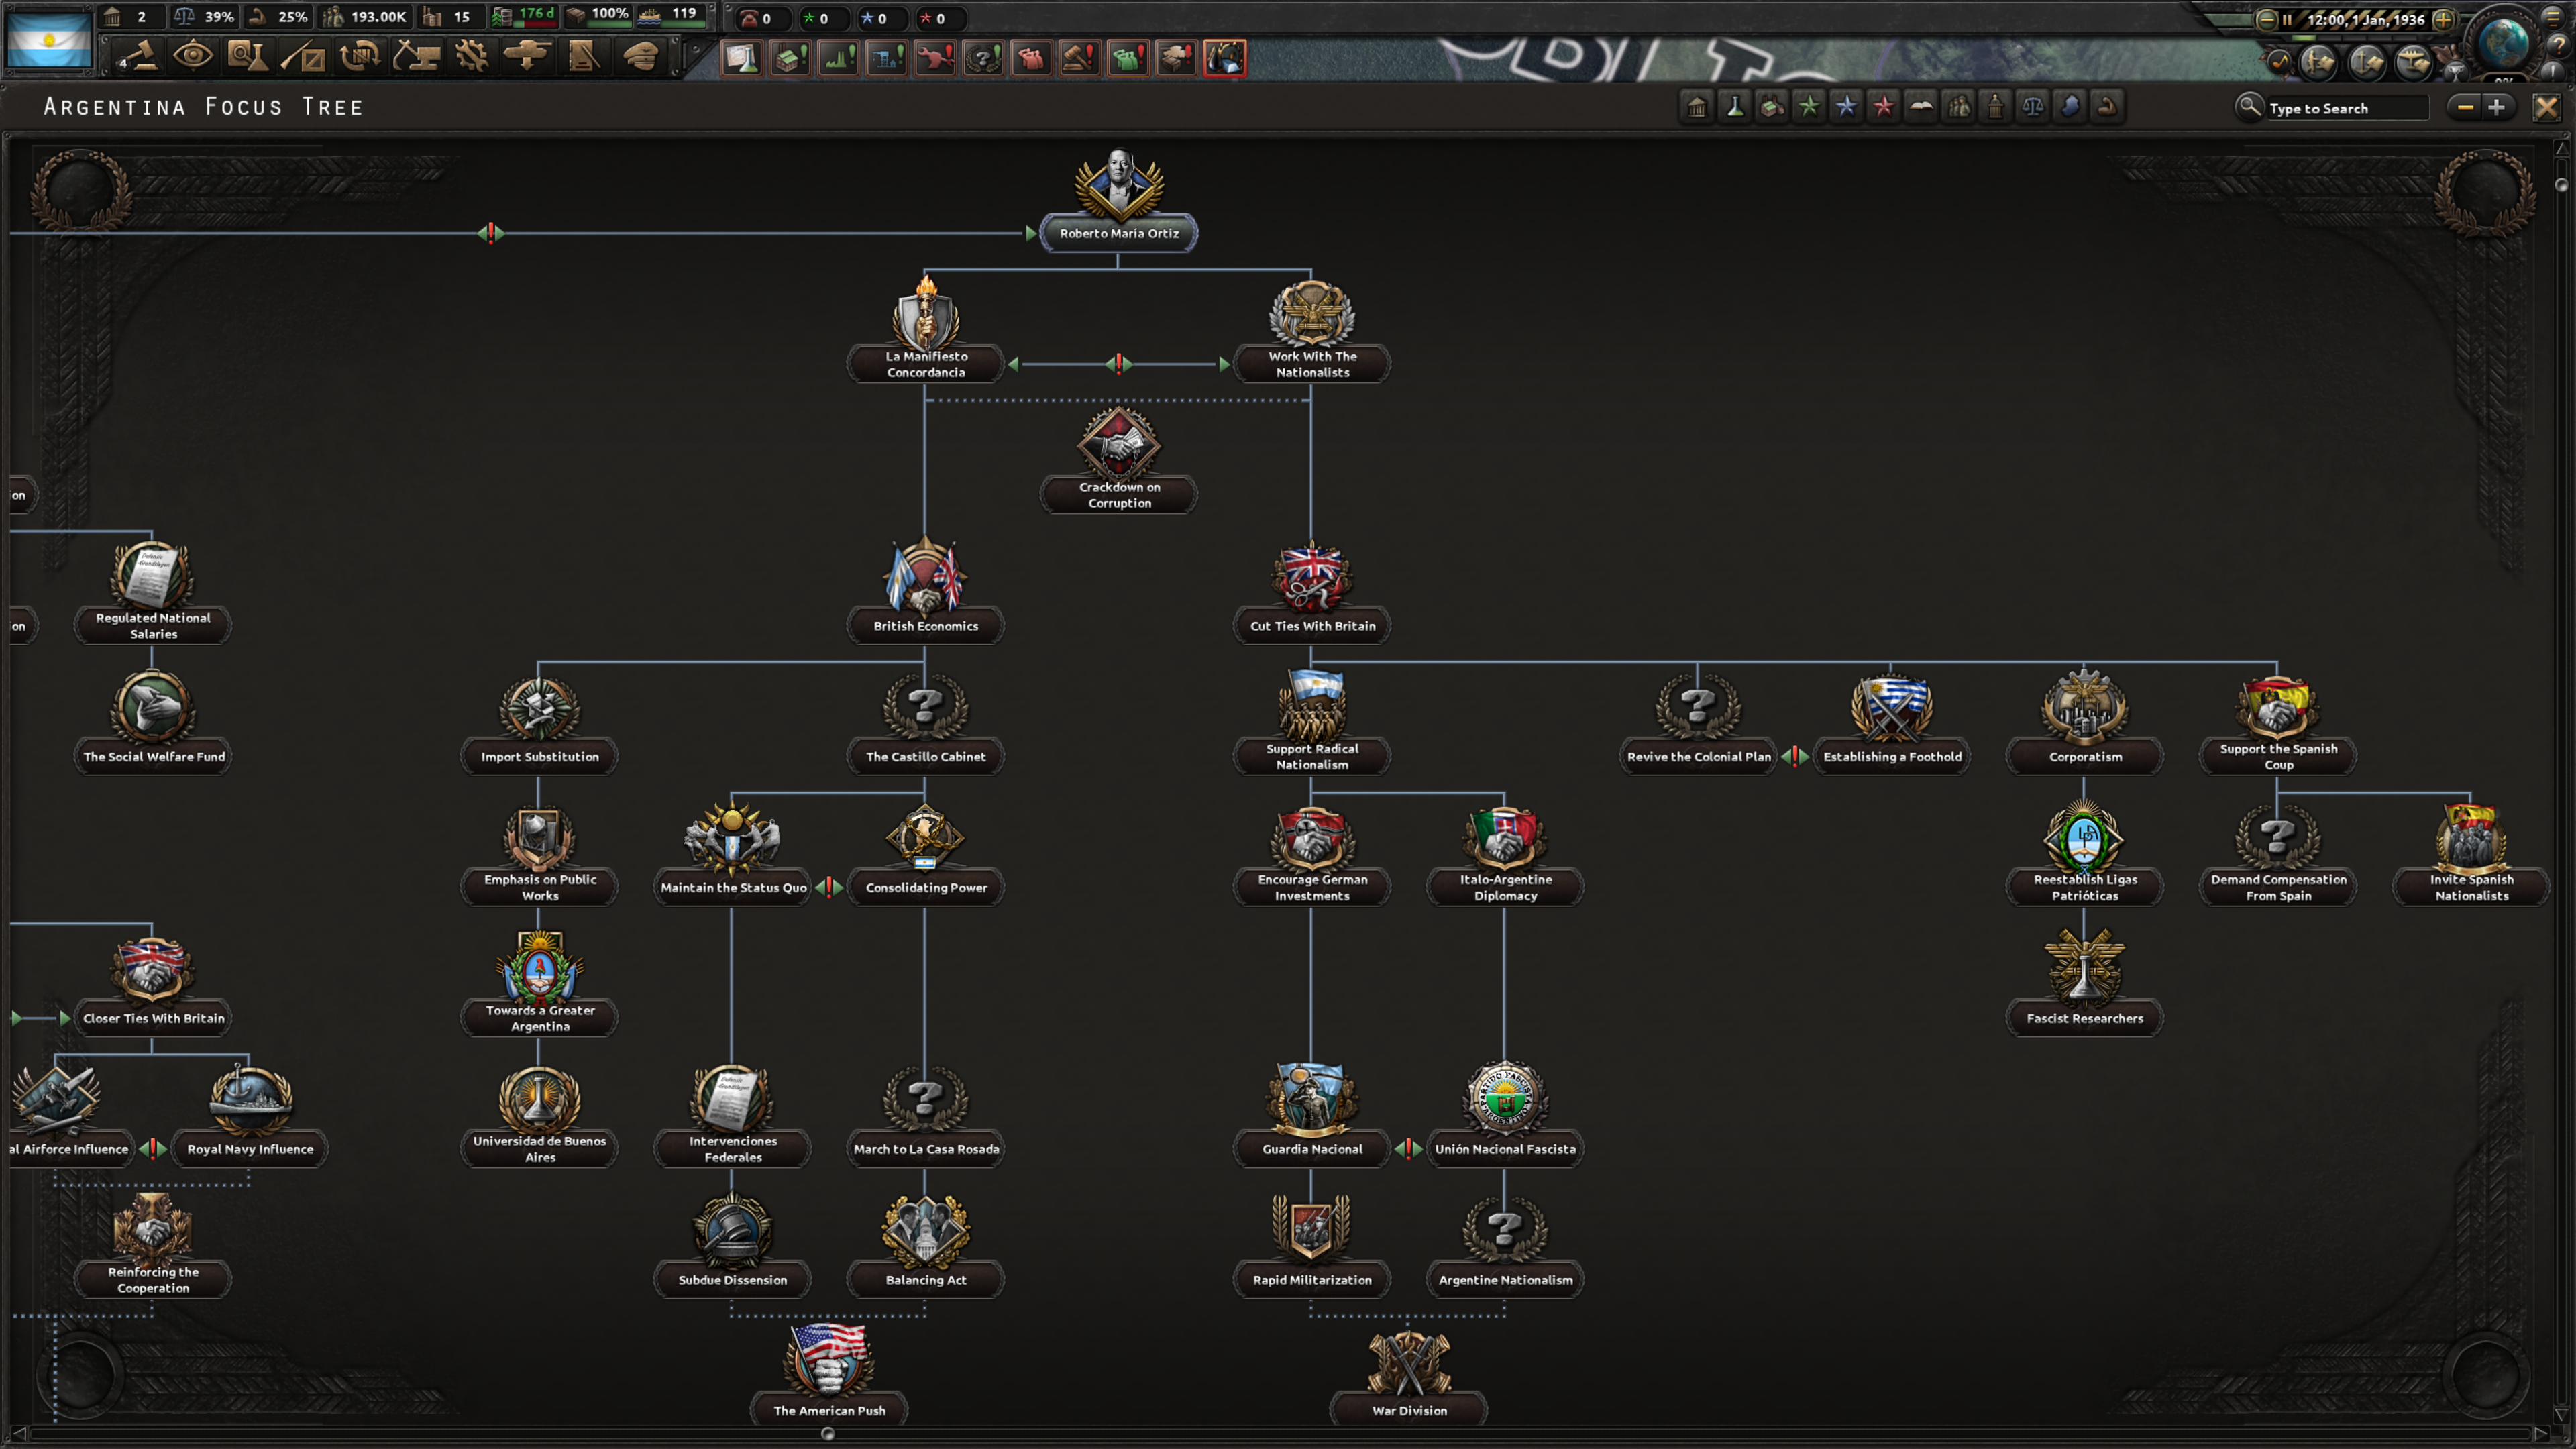Click the green factory construction alert icon

coord(790,58)
